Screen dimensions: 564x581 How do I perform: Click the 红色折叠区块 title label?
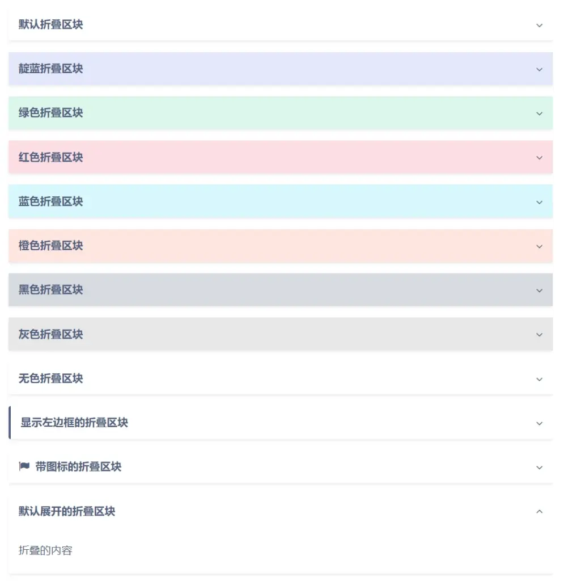click(50, 157)
